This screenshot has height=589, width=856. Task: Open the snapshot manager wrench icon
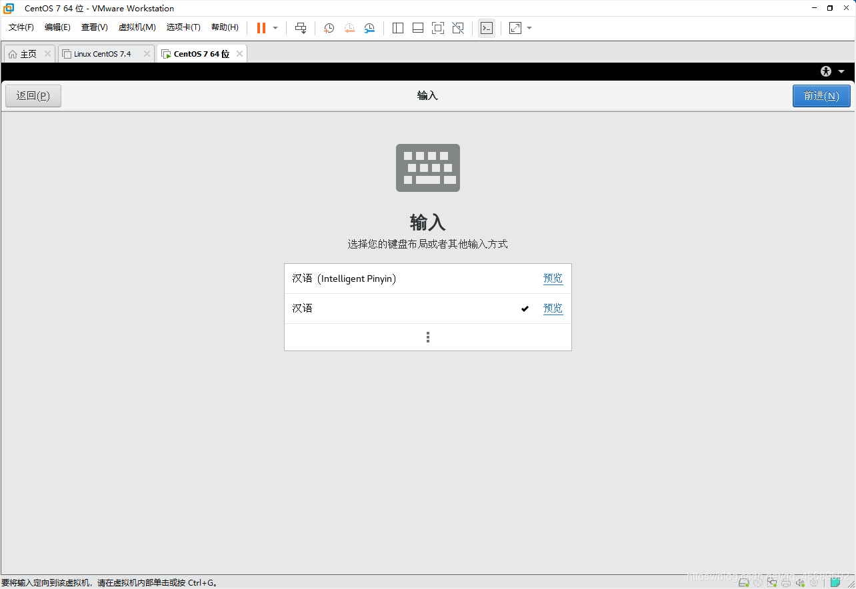point(369,28)
